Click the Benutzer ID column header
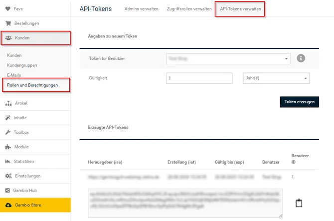This screenshot has width=334, height=221. pyautogui.click(x=300, y=159)
